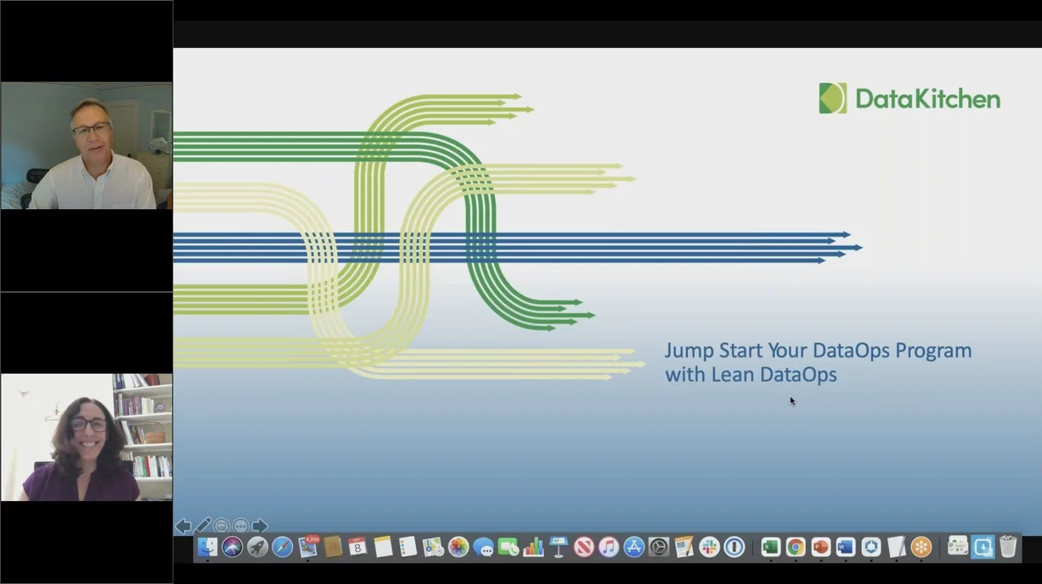The width and height of the screenshot is (1042, 584).
Task: Open the orange flower app icon
Action: (x=921, y=547)
